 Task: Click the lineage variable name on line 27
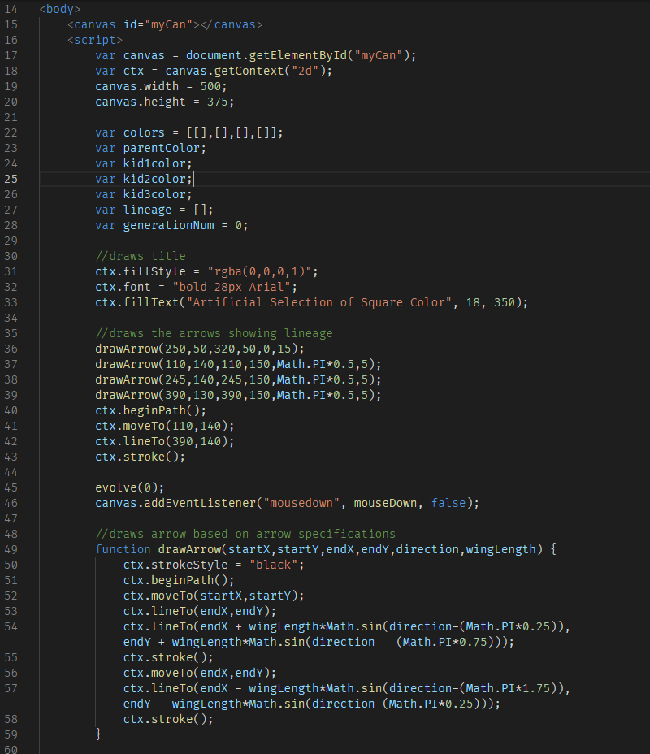[147, 210]
